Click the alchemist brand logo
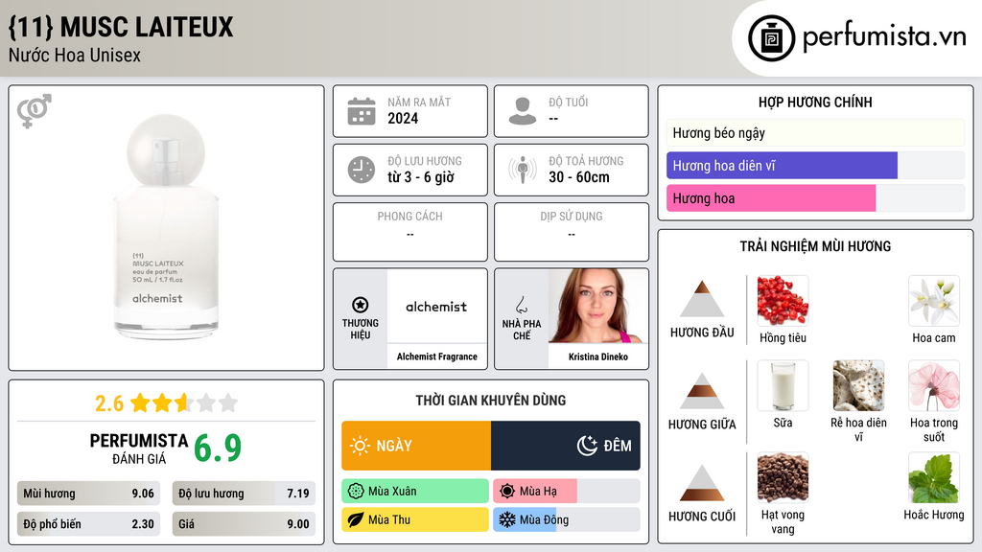The height and width of the screenshot is (552, 982). tap(436, 306)
